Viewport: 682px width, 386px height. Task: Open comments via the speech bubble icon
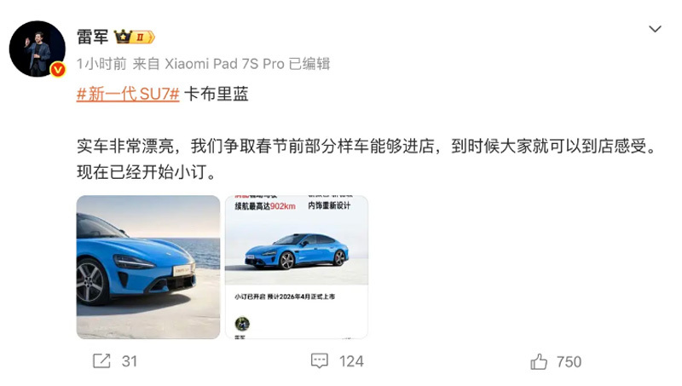320,360
